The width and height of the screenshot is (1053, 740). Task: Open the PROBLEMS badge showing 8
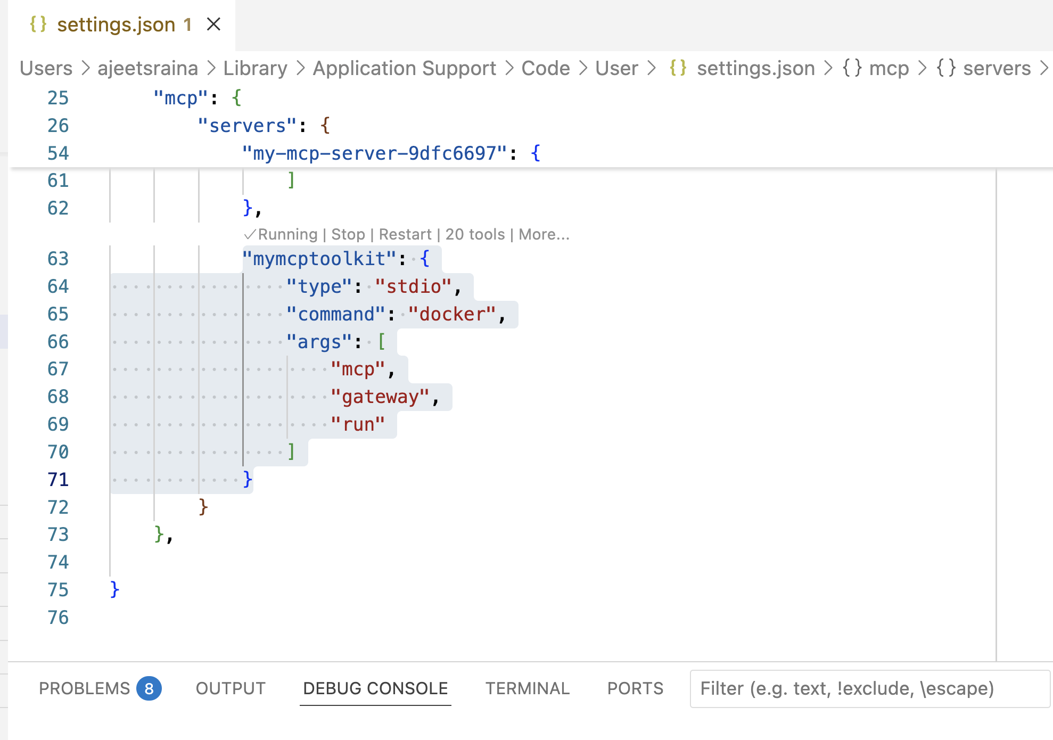pos(149,688)
